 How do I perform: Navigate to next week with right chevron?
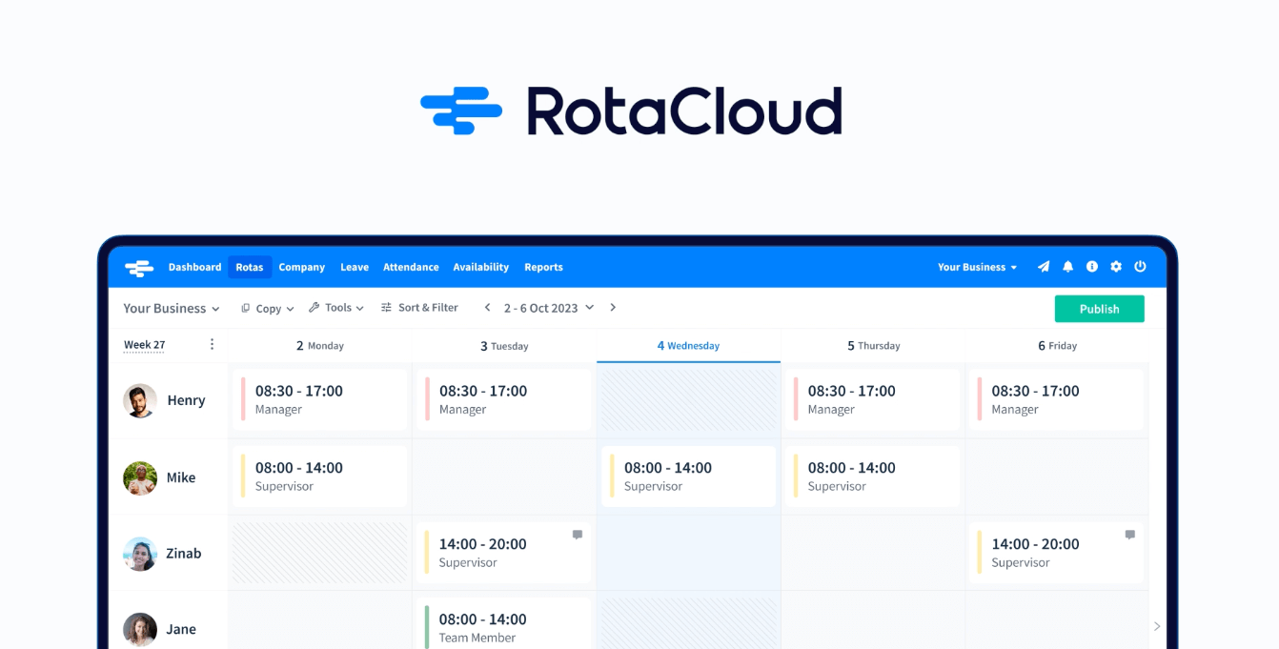[613, 307]
